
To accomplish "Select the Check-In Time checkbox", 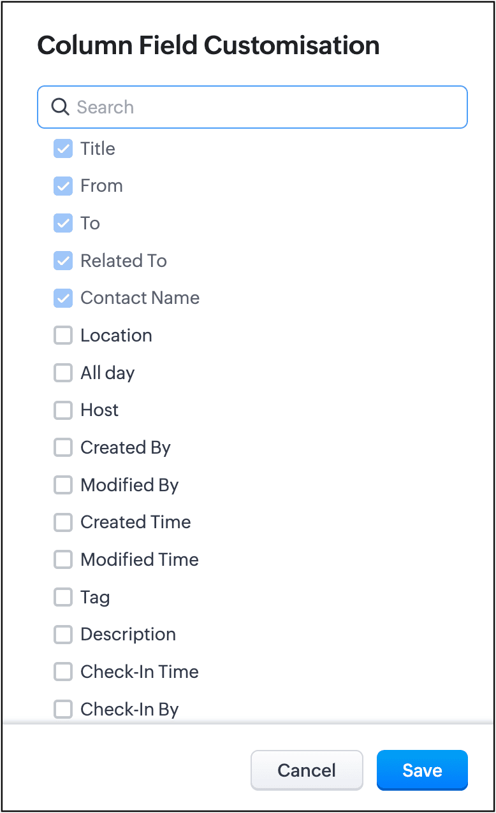I will click(x=63, y=672).
